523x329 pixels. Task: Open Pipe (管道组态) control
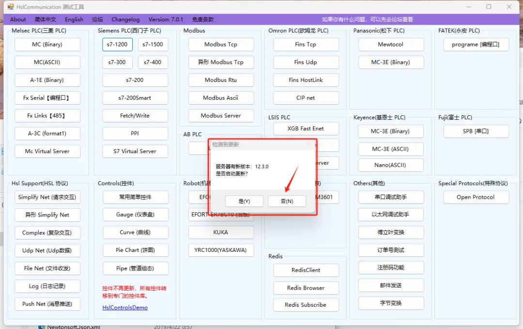(136, 268)
